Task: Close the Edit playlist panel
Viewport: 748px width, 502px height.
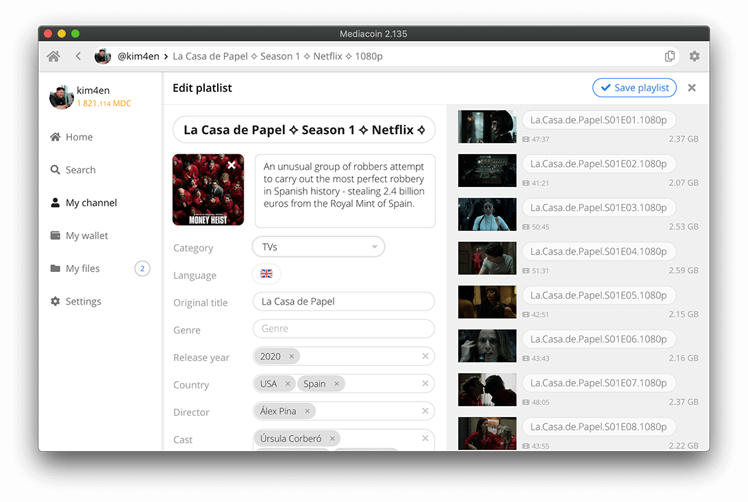Action: (692, 88)
